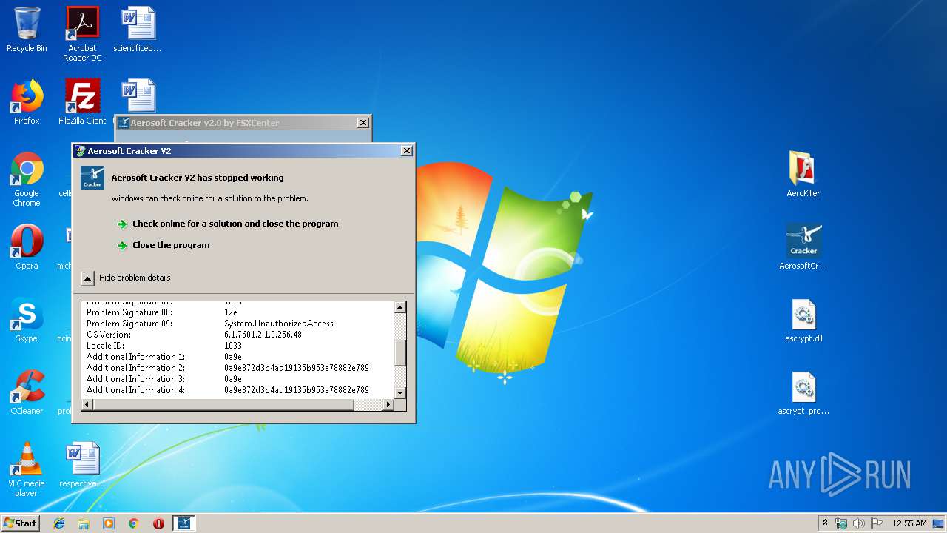Close the Aerosoft Cracker V2 error dialog
Viewport: 947px width, 533px height.
tap(406, 151)
